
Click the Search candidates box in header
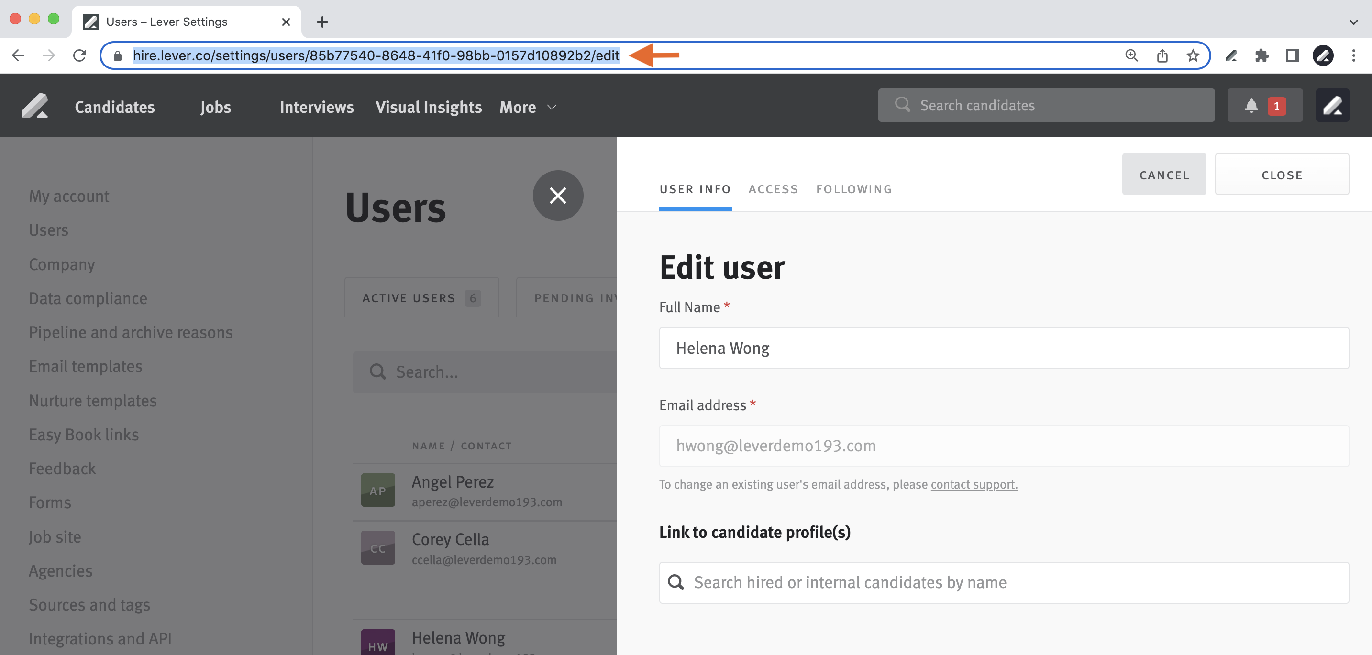1046,105
